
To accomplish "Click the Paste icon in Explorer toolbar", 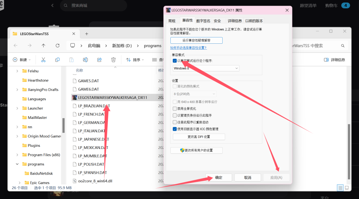I will (x=72, y=60).
